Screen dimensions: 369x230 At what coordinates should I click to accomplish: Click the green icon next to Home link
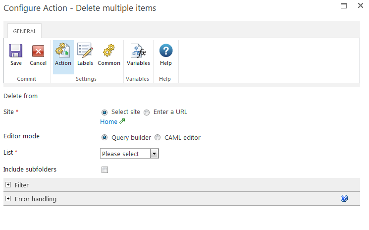coord(122,121)
